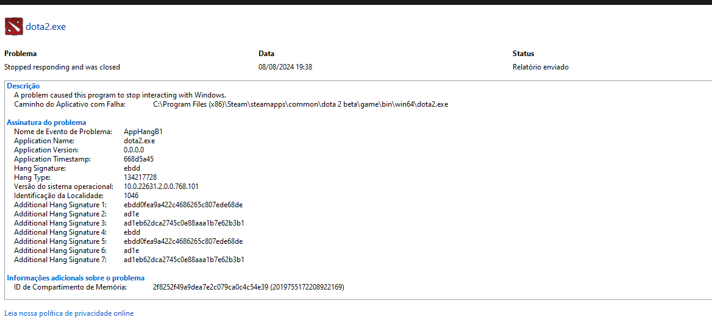Image resolution: width=712 pixels, height=331 pixels.
Task: Click the 'Caminho do Aplicativo com Falha' label
Action: 69,104
